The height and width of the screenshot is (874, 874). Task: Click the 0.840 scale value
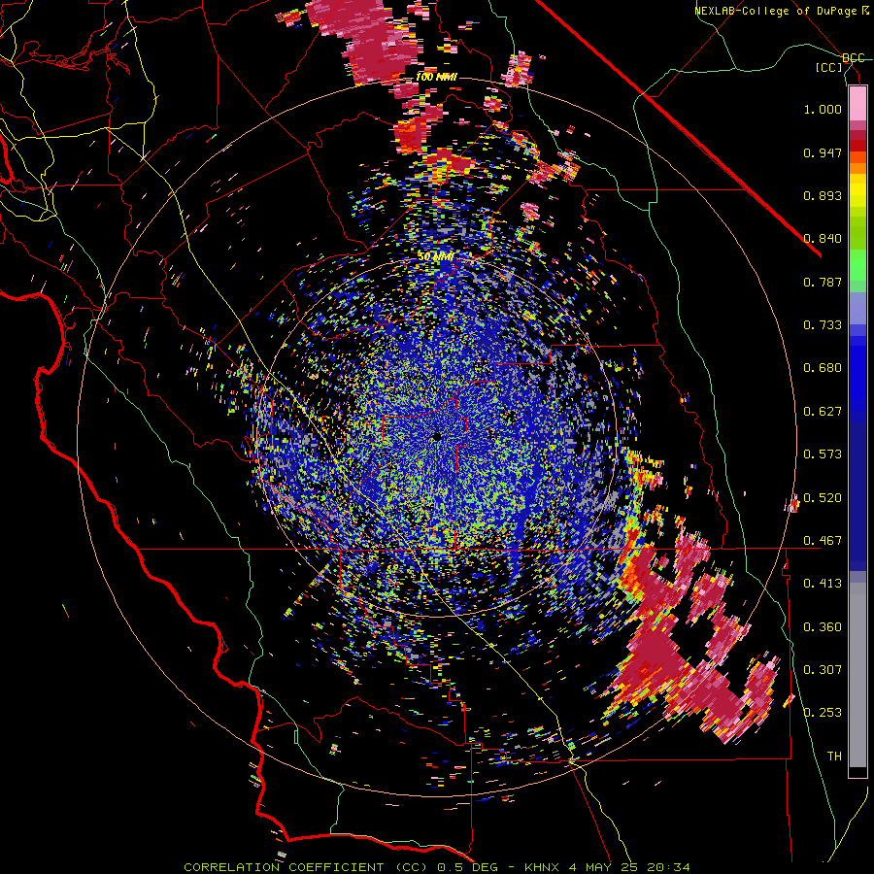823,239
